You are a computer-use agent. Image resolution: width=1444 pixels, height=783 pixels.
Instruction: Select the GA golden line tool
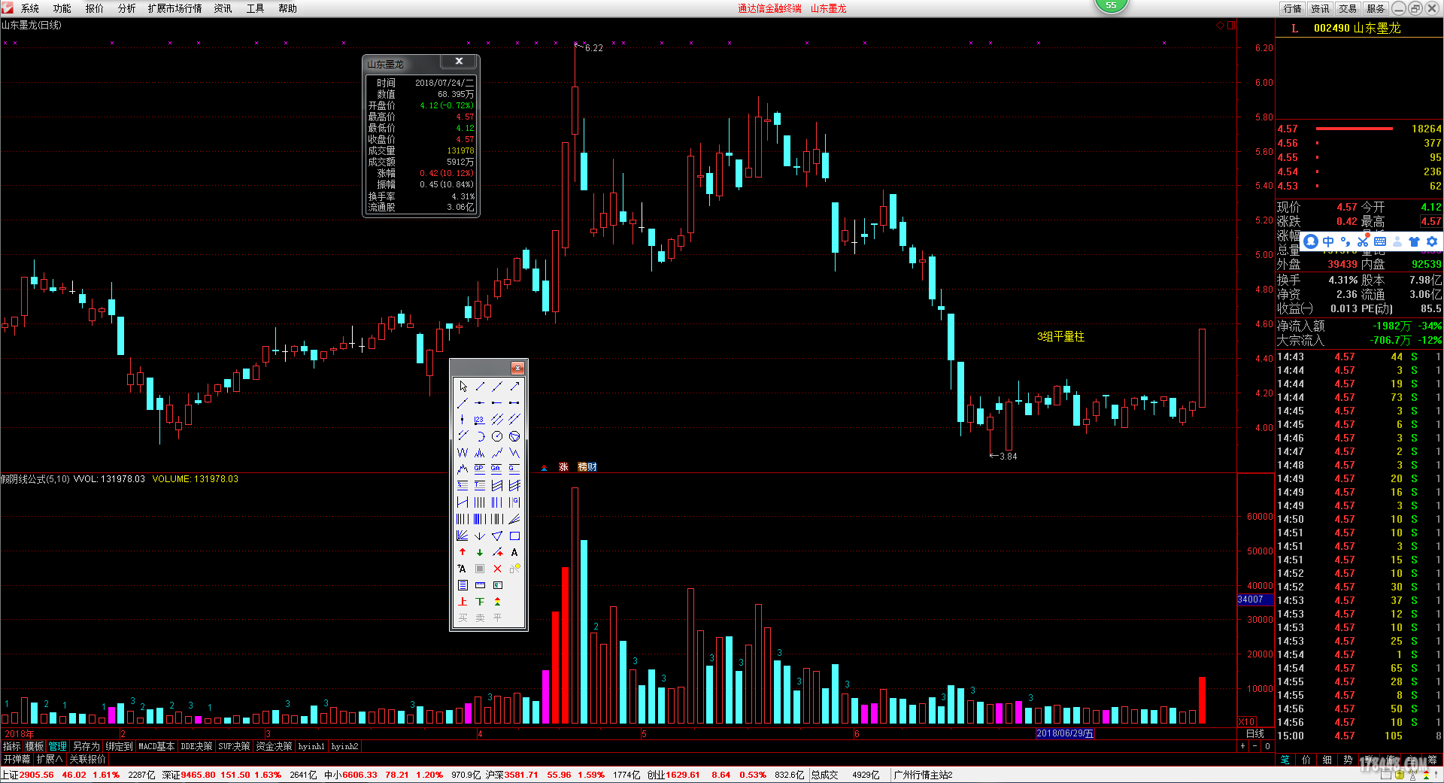497,469
